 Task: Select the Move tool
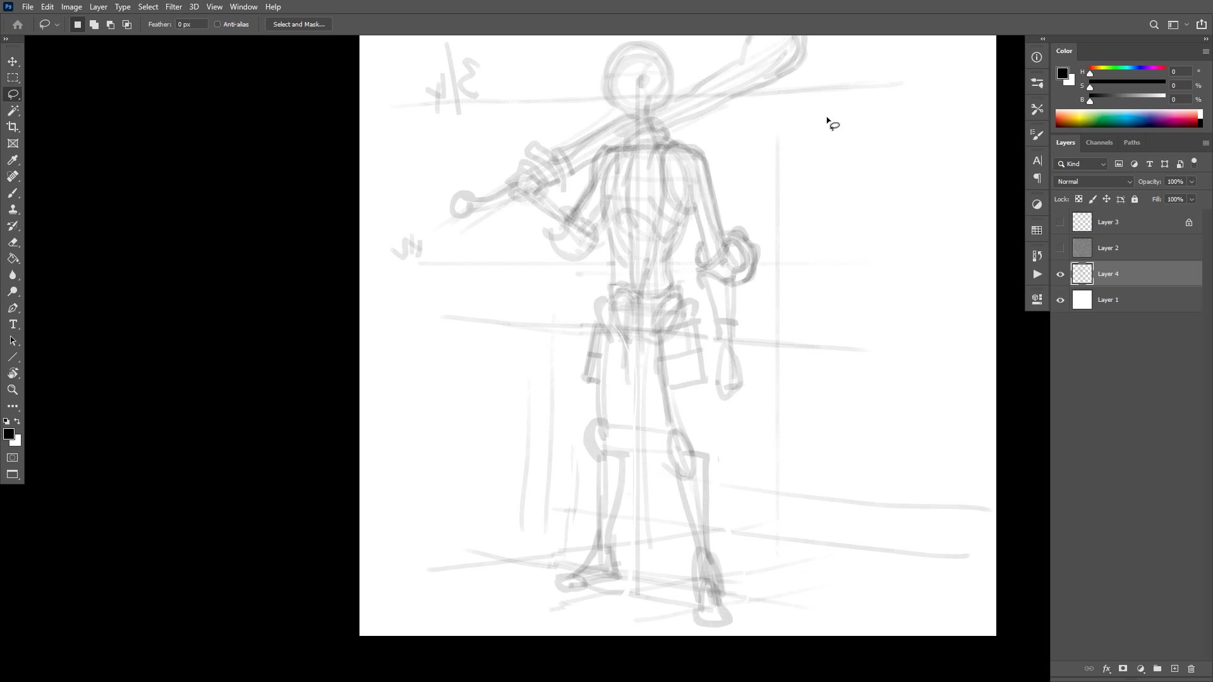[x=13, y=61]
